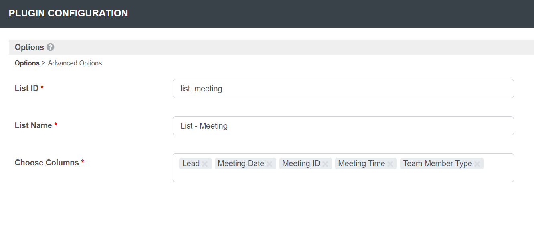
Task: Select the Meeting ID tag label
Action: (x=301, y=163)
